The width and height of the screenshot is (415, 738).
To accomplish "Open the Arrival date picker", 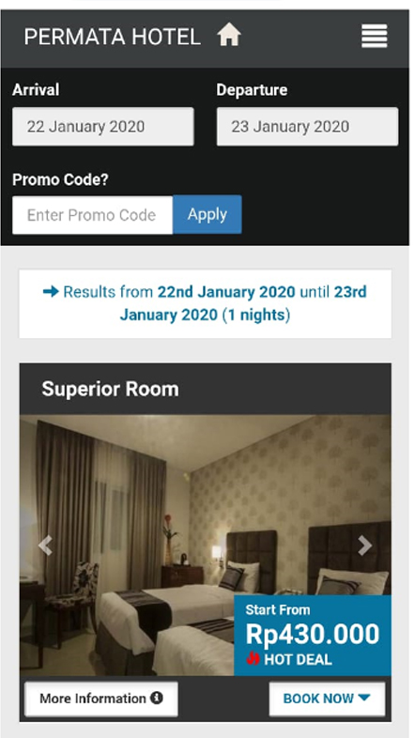I will (x=103, y=127).
